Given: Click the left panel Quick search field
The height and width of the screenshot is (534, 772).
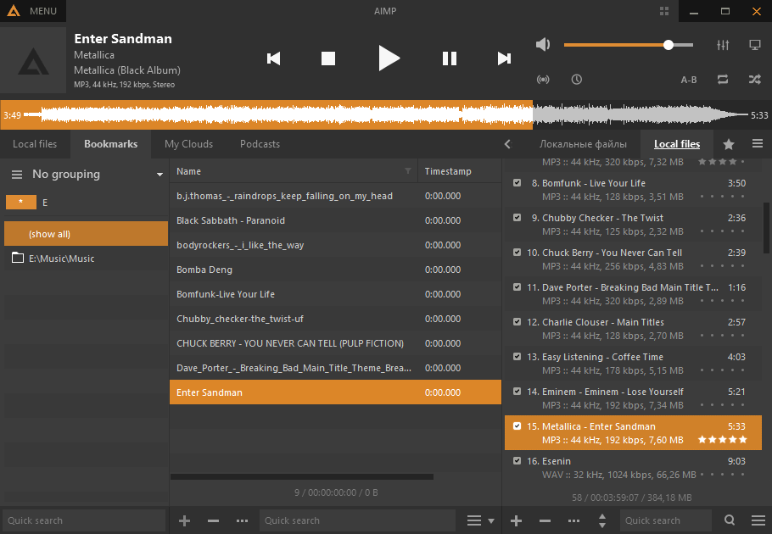Looking at the screenshot, I should 84,520.
